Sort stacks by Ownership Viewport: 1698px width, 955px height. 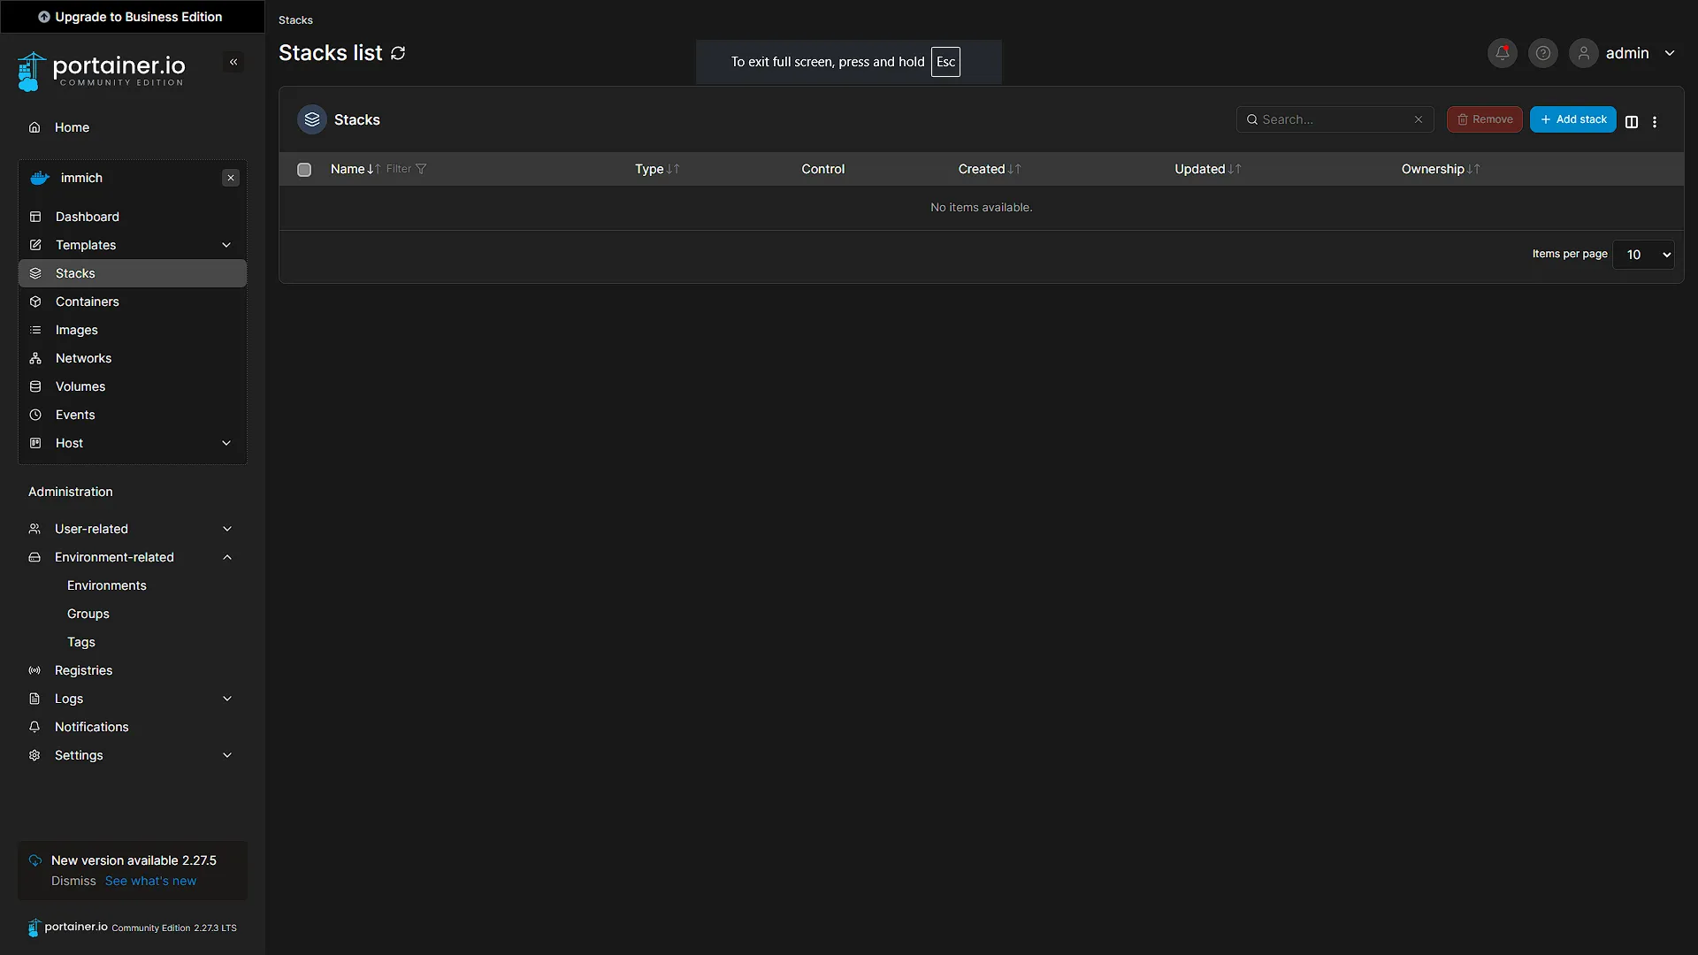[1441, 169]
